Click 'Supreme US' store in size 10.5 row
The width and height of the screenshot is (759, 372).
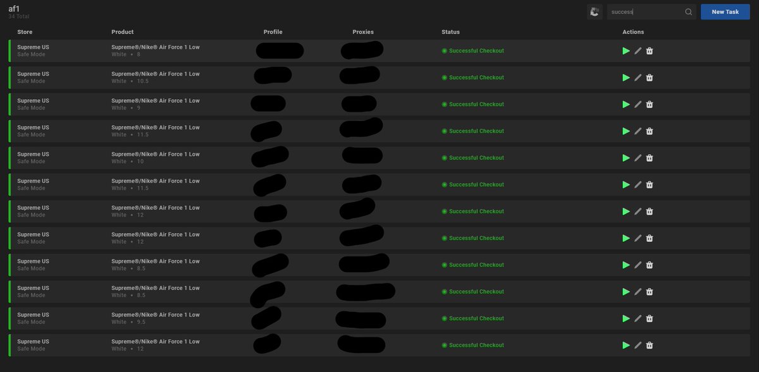click(33, 74)
